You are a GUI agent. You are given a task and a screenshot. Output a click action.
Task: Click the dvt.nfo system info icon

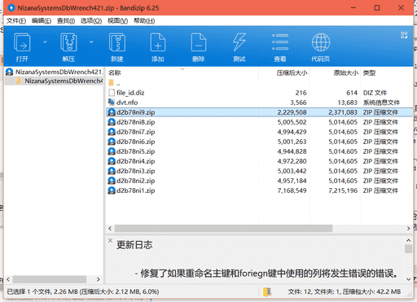pos(112,102)
